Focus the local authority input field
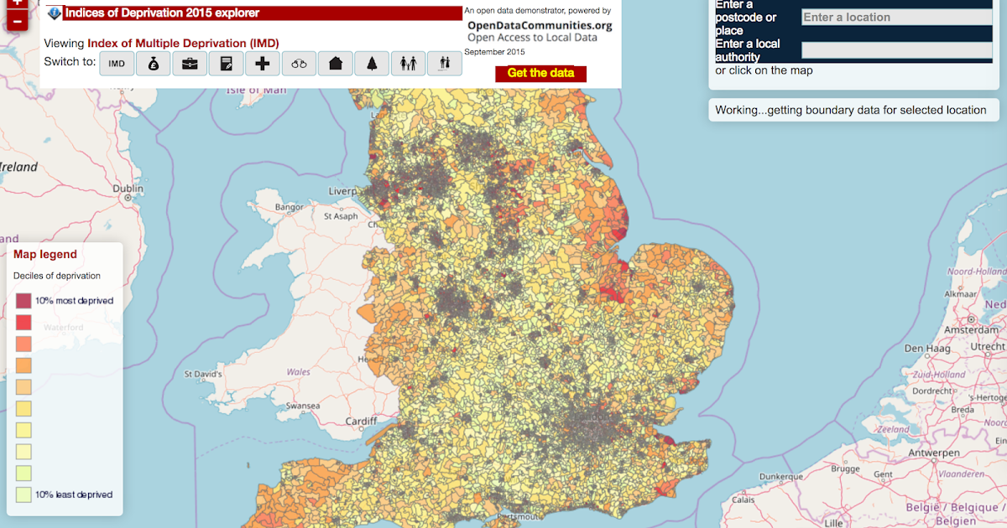This screenshot has width=1007, height=528. coord(896,50)
